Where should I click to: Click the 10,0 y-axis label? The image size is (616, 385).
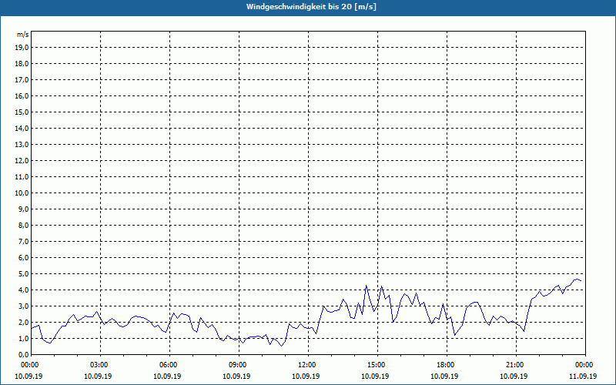point(22,193)
